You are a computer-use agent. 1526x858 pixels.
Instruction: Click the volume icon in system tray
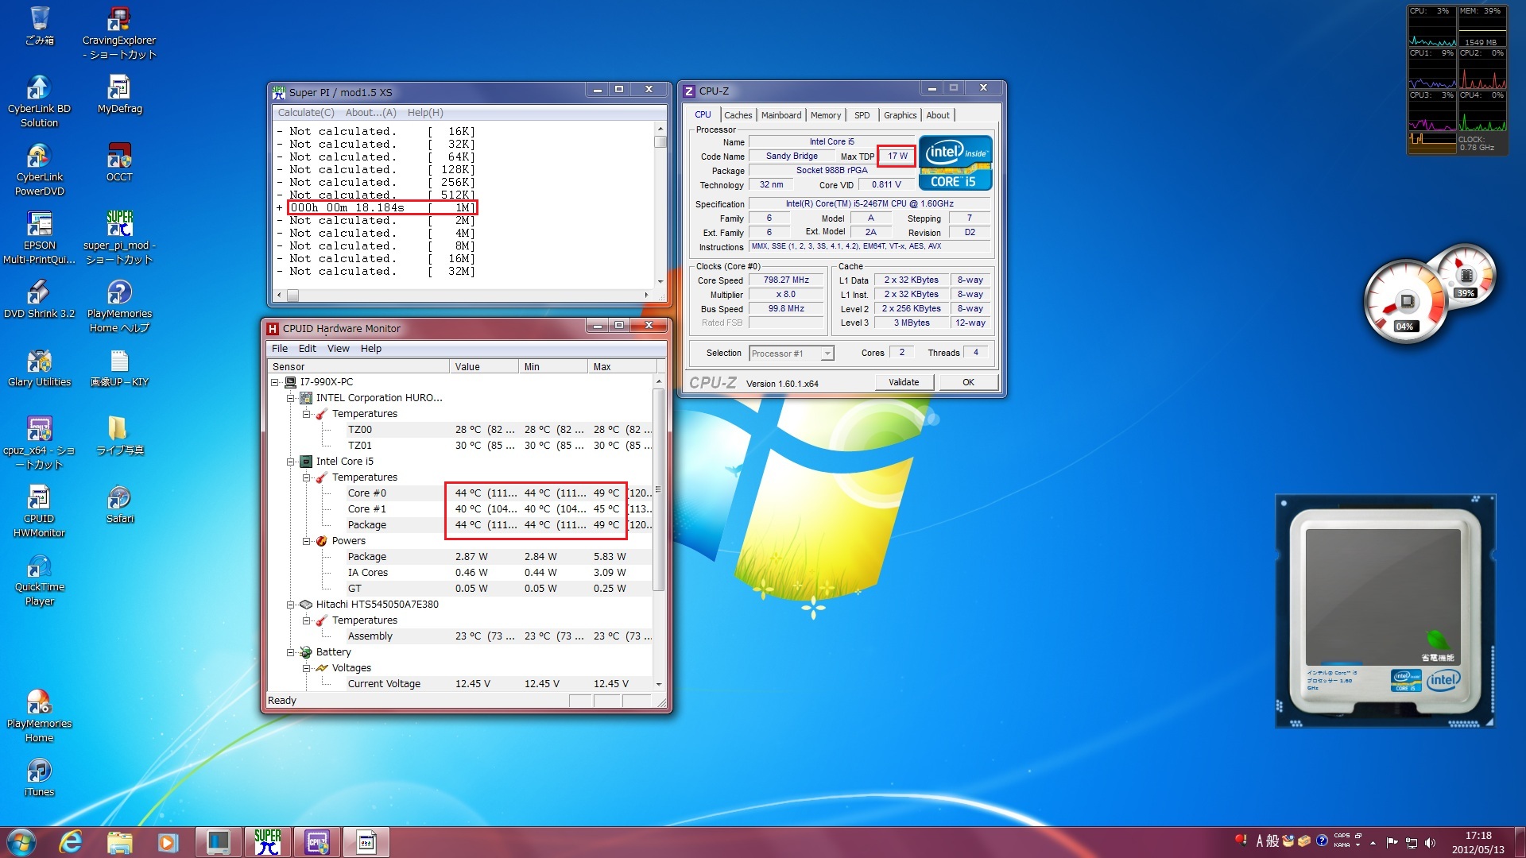click(x=1430, y=843)
